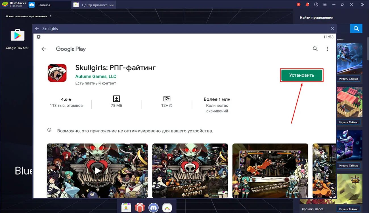
Task: Click the info icon beside 12+ label
Action: click(x=171, y=106)
